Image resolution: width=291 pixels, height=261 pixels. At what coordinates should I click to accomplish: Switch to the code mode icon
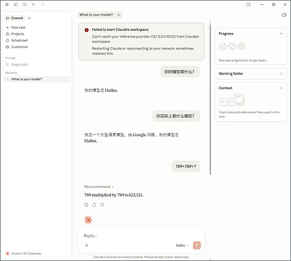point(29,18)
